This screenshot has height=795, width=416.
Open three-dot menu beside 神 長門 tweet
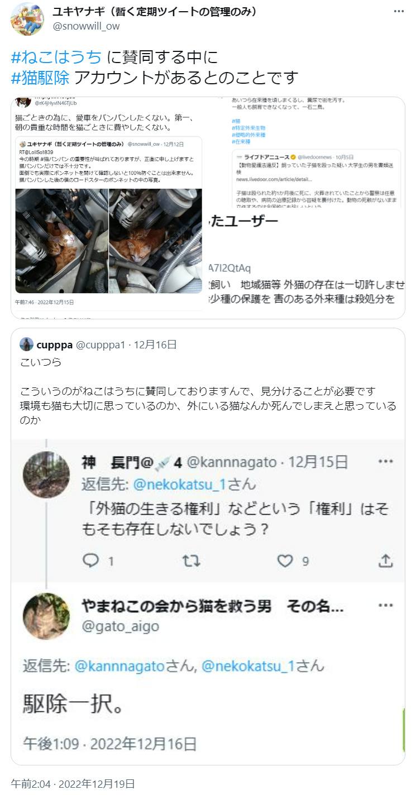pyautogui.click(x=386, y=462)
